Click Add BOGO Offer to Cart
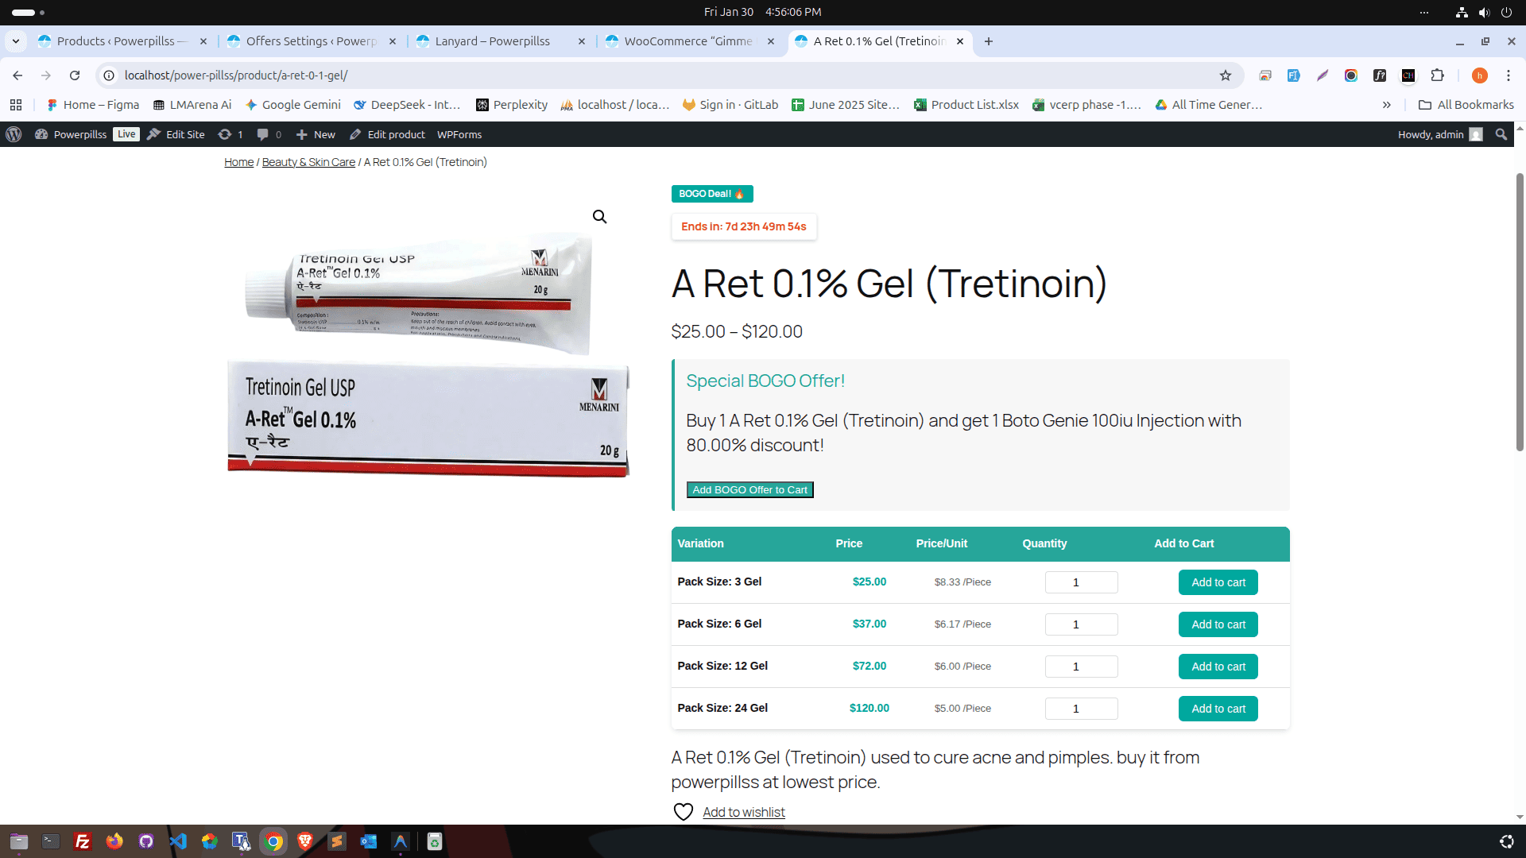The image size is (1526, 858). (x=749, y=489)
